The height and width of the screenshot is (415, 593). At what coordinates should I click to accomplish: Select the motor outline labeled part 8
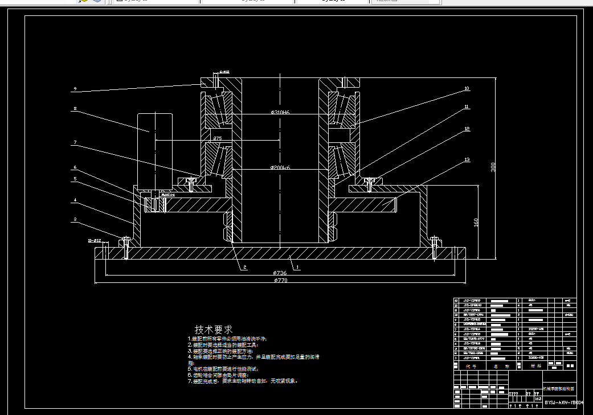click(x=155, y=151)
